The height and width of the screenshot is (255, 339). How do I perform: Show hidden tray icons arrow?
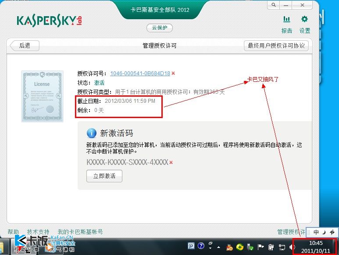click(x=218, y=247)
